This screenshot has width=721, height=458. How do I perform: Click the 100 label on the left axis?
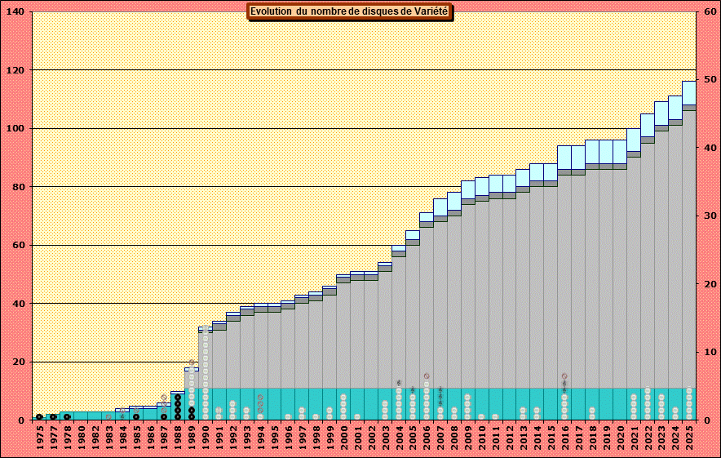pyautogui.click(x=15, y=129)
